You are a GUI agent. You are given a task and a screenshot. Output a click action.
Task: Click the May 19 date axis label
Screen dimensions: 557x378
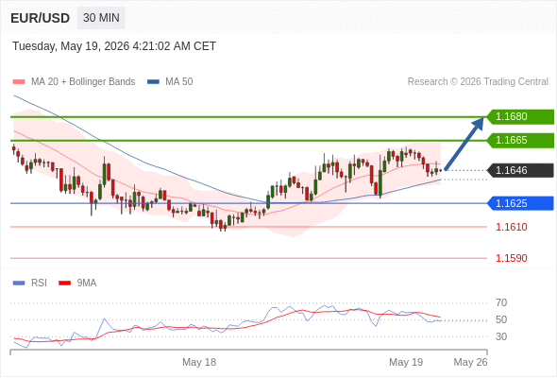tap(406, 362)
